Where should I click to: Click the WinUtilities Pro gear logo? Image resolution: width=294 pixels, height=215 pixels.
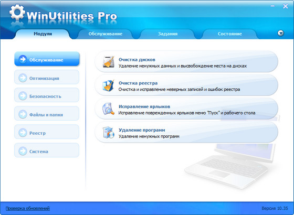[17, 12]
